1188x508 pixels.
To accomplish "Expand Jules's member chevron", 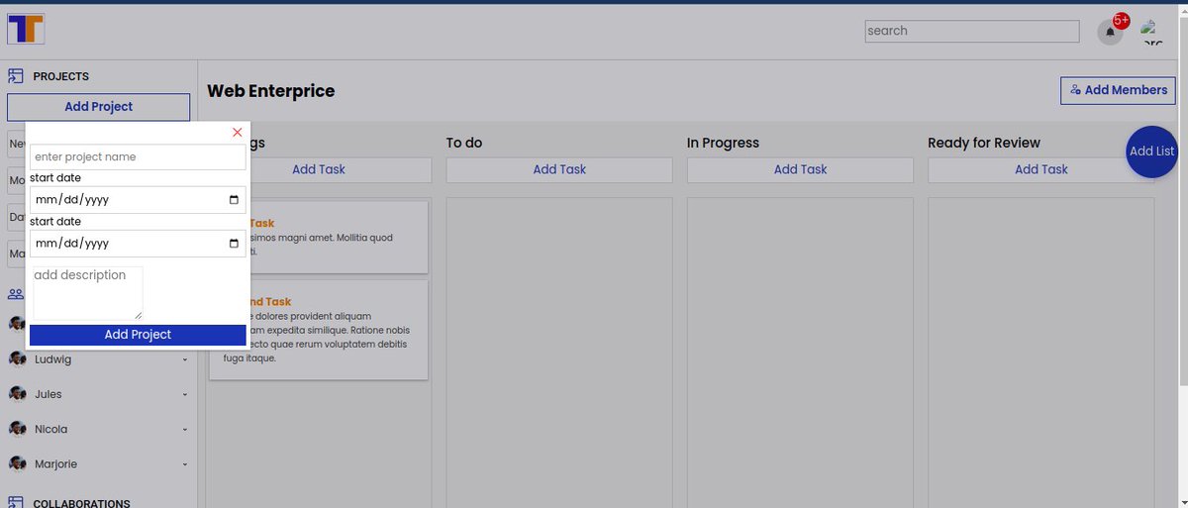I will (184, 394).
